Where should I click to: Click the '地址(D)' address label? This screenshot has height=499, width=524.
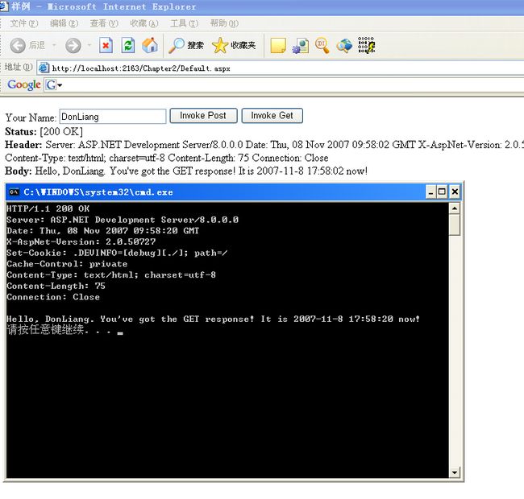(19, 67)
